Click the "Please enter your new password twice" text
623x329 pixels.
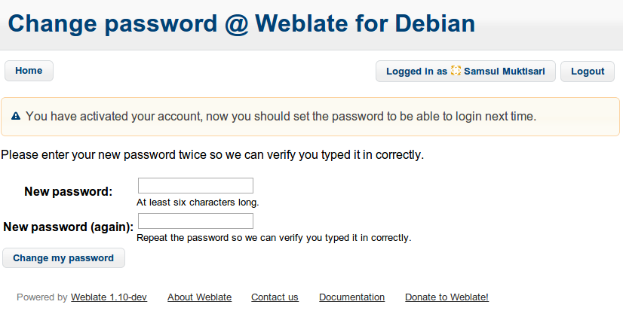(212, 156)
